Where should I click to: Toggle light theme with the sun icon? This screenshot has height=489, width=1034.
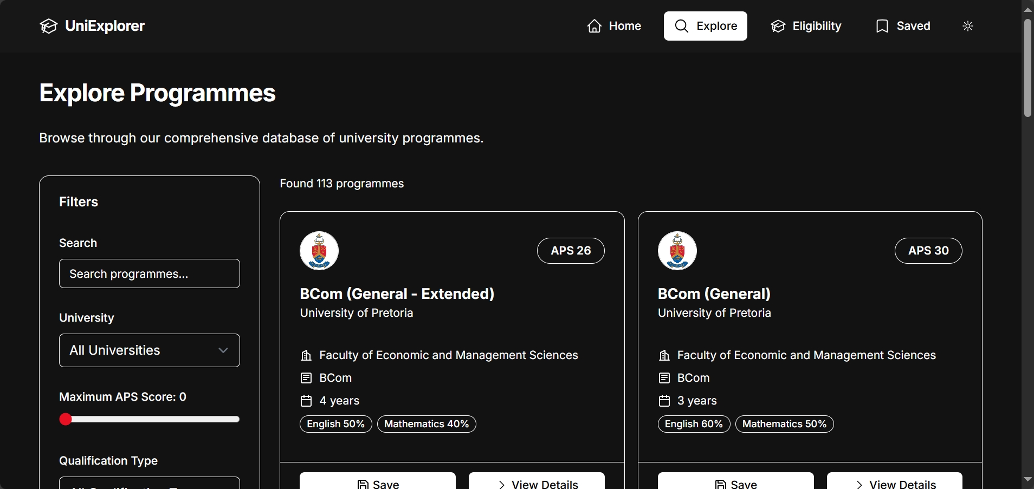tap(968, 26)
